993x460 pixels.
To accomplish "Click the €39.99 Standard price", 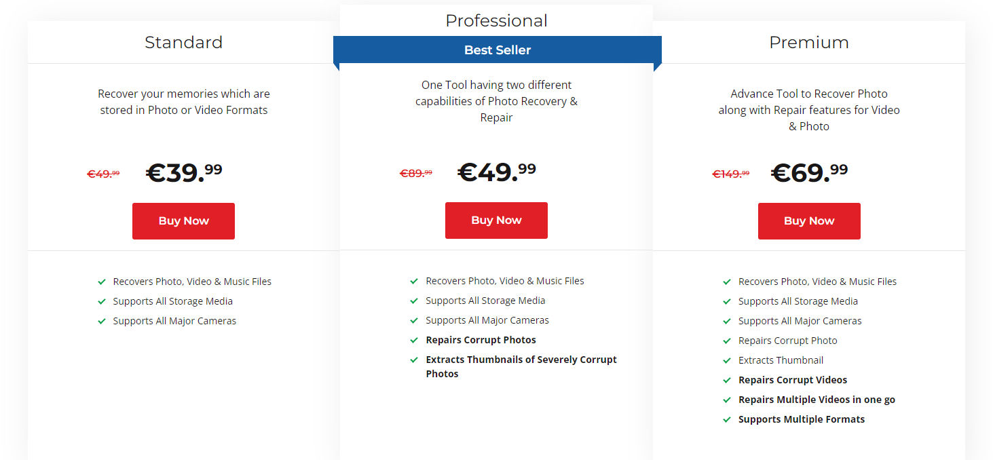I will 184,173.
